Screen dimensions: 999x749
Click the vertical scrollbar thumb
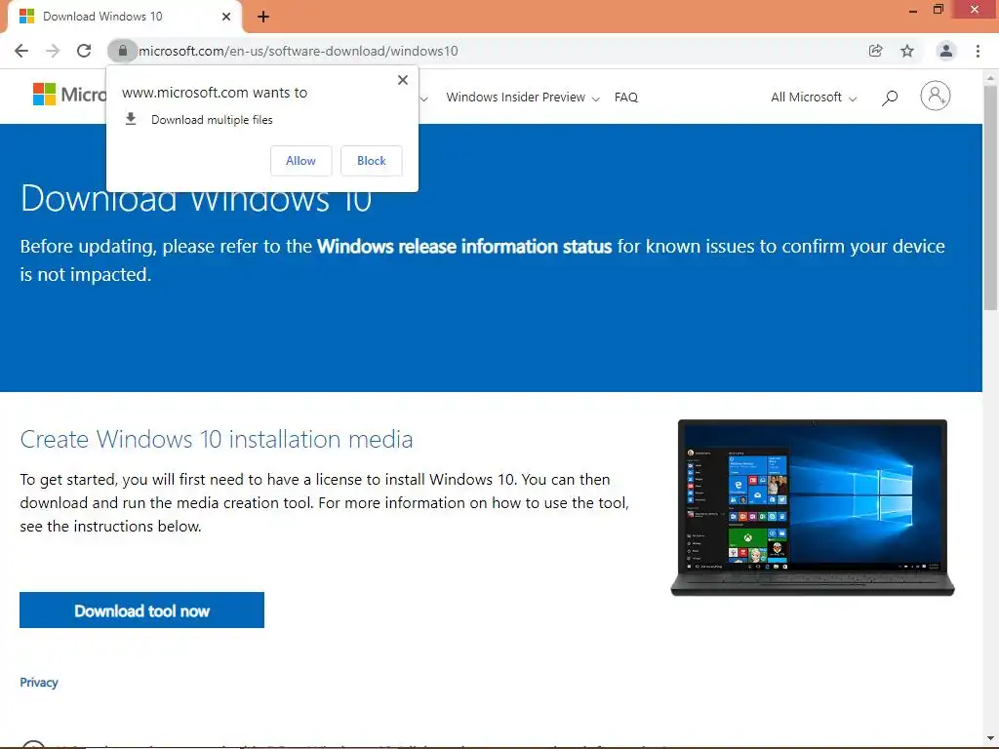tap(991, 197)
